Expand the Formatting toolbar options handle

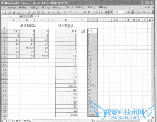tap(153, 12)
